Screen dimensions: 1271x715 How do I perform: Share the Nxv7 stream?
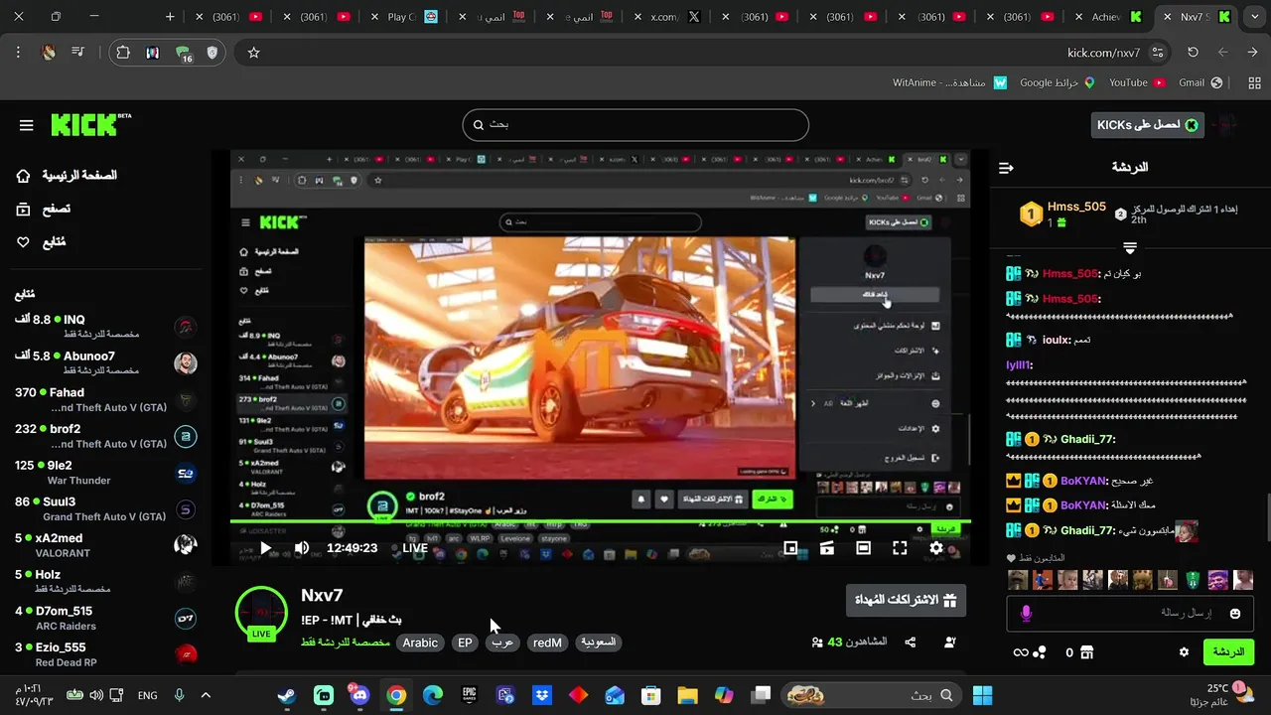click(x=911, y=643)
